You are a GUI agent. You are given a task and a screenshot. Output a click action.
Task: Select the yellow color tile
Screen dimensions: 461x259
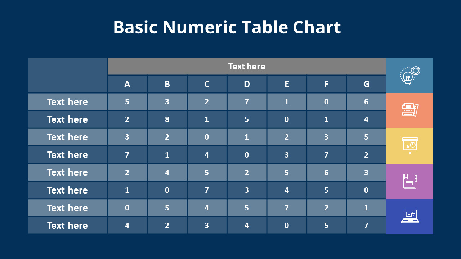409,146
